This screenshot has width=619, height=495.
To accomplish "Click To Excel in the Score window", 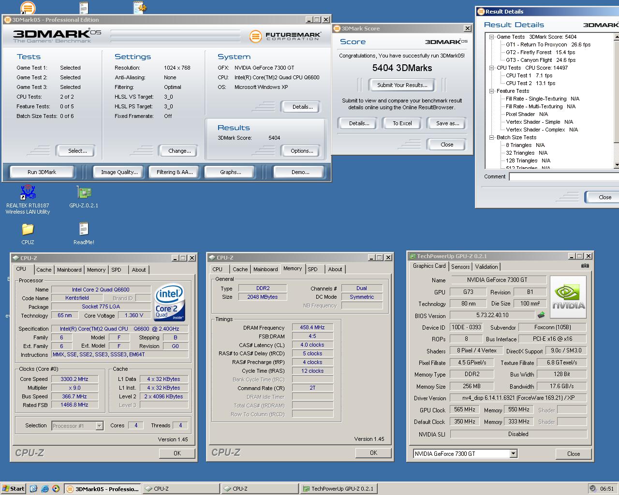I will click(x=402, y=123).
